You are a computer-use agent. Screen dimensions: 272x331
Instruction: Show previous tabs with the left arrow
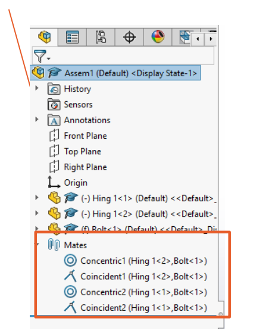tap(198, 39)
